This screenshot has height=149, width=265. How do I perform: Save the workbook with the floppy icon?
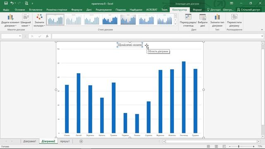tap(6, 3)
